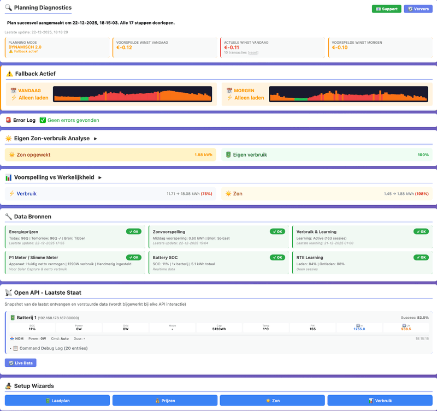Click the calendar icon beside VANDAAG
437x411 pixels.
[x=14, y=91]
